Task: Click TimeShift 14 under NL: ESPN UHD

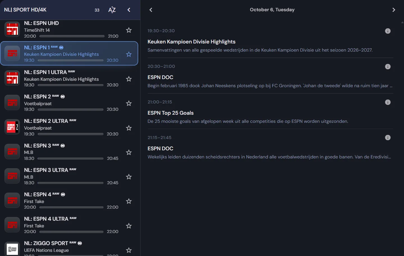Action: tap(37, 30)
